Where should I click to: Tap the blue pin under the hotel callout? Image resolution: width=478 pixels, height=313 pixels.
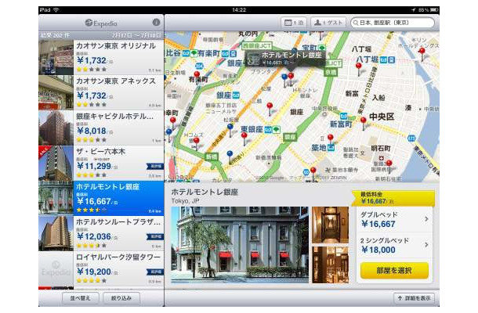[284, 79]
